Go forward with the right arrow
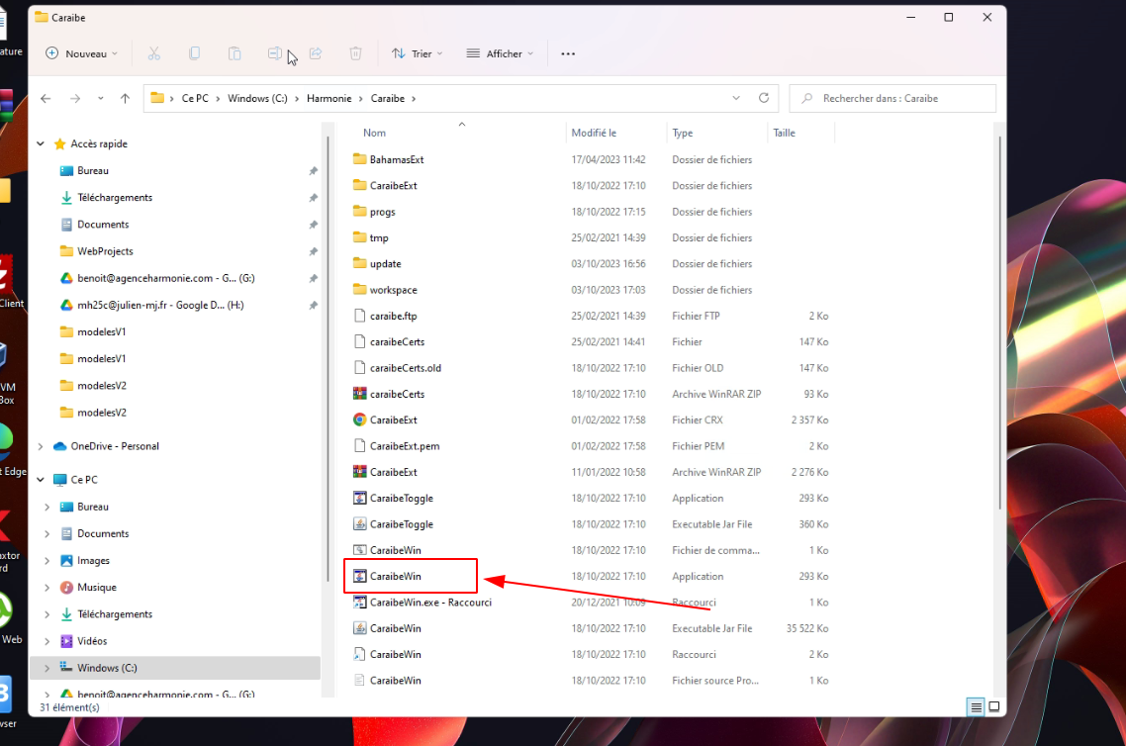The image size is (1126, 746). (75, 98)
